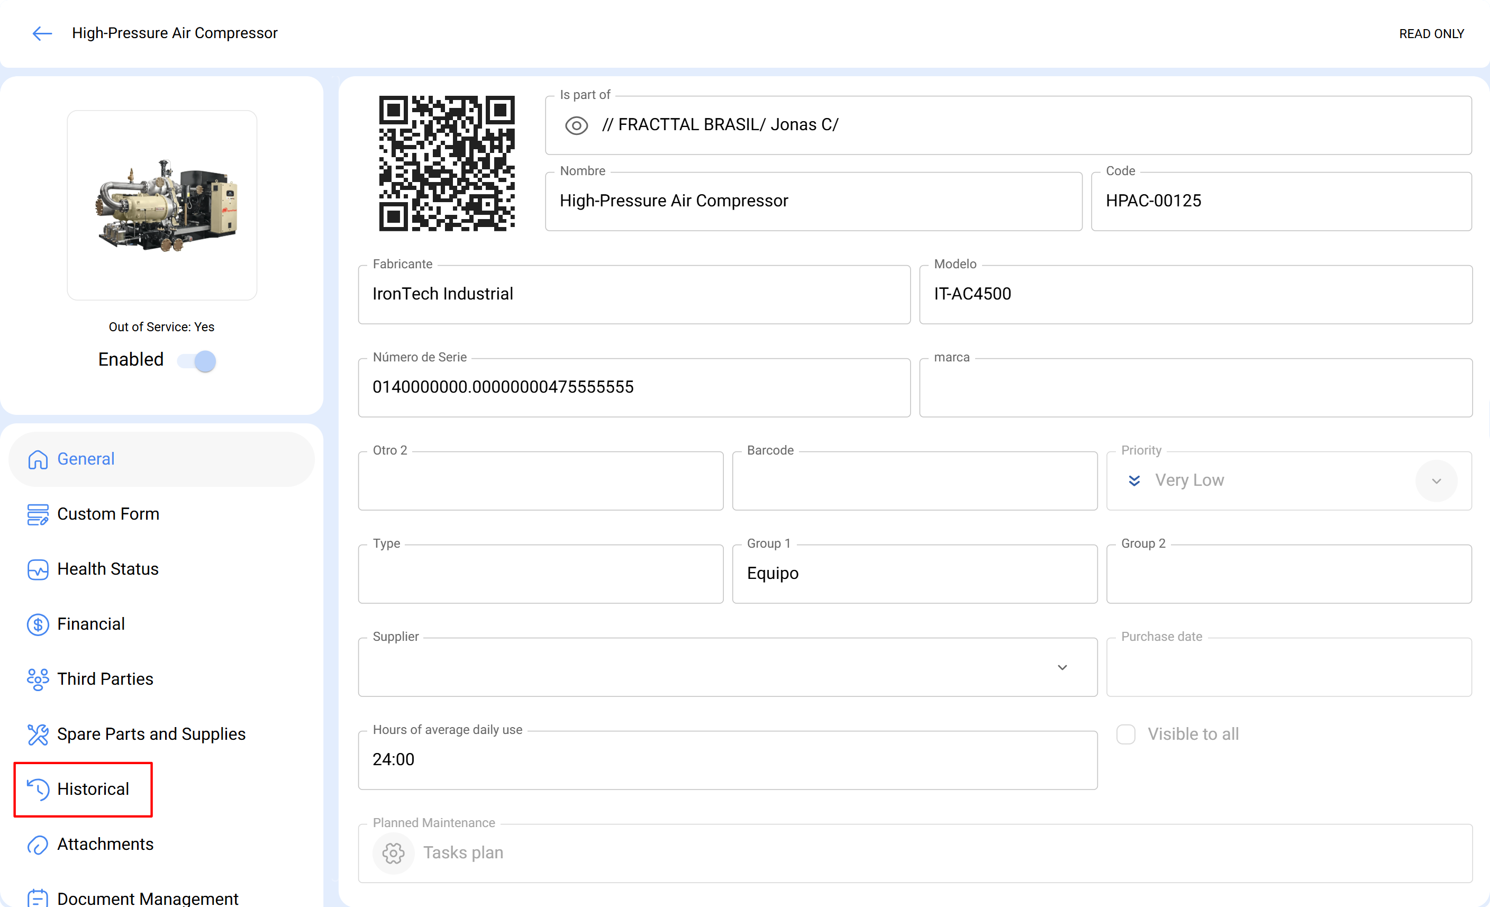1490x907 pixels.
Task: Click the compressor asset thumbnail
Action: [x=162, y=205]
